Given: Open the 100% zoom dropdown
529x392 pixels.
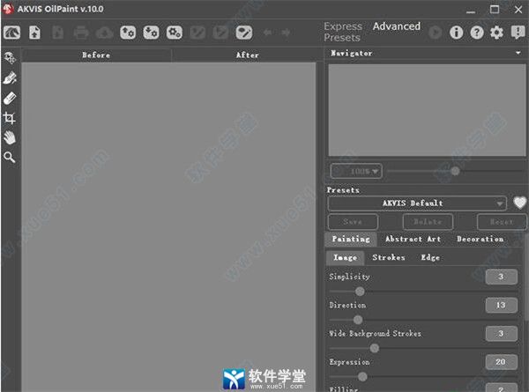Looking at the screenshot, I should point(356,171).
